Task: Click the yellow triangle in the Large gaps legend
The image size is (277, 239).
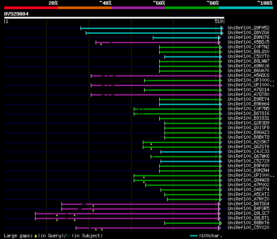Action: (35, 236)
